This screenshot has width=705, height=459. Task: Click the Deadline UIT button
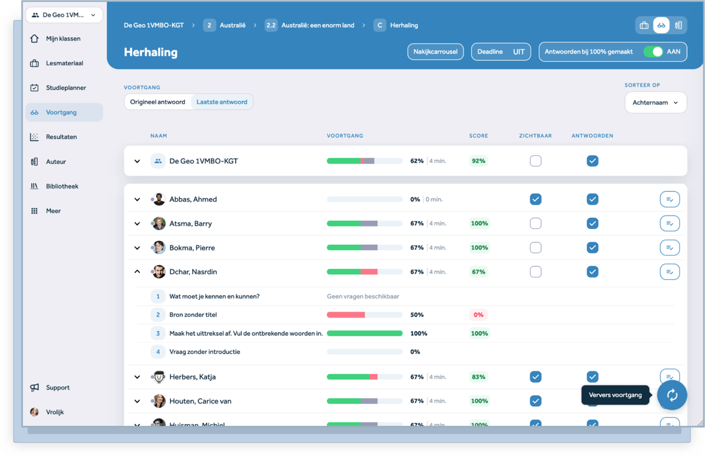(501, 52)
